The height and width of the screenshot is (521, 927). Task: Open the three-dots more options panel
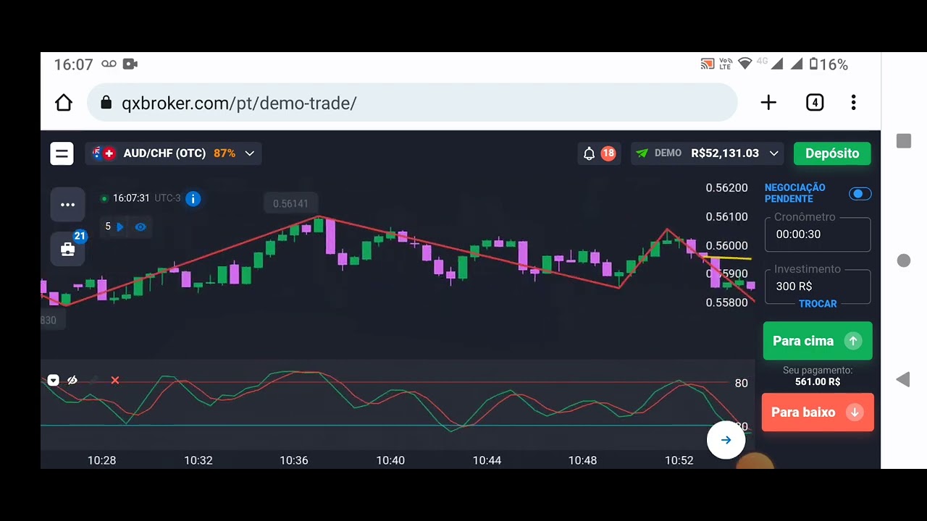pos(67,205)
